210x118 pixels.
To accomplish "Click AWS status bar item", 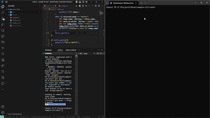I will point(79,117).
